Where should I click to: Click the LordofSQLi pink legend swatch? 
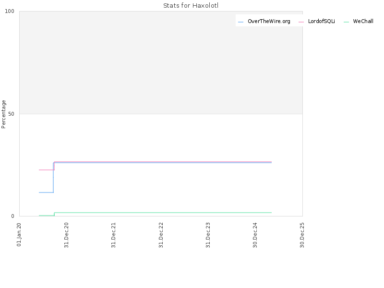tap(301, 22)
